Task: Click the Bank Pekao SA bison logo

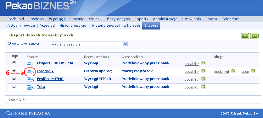Action: tap(9, 113)
